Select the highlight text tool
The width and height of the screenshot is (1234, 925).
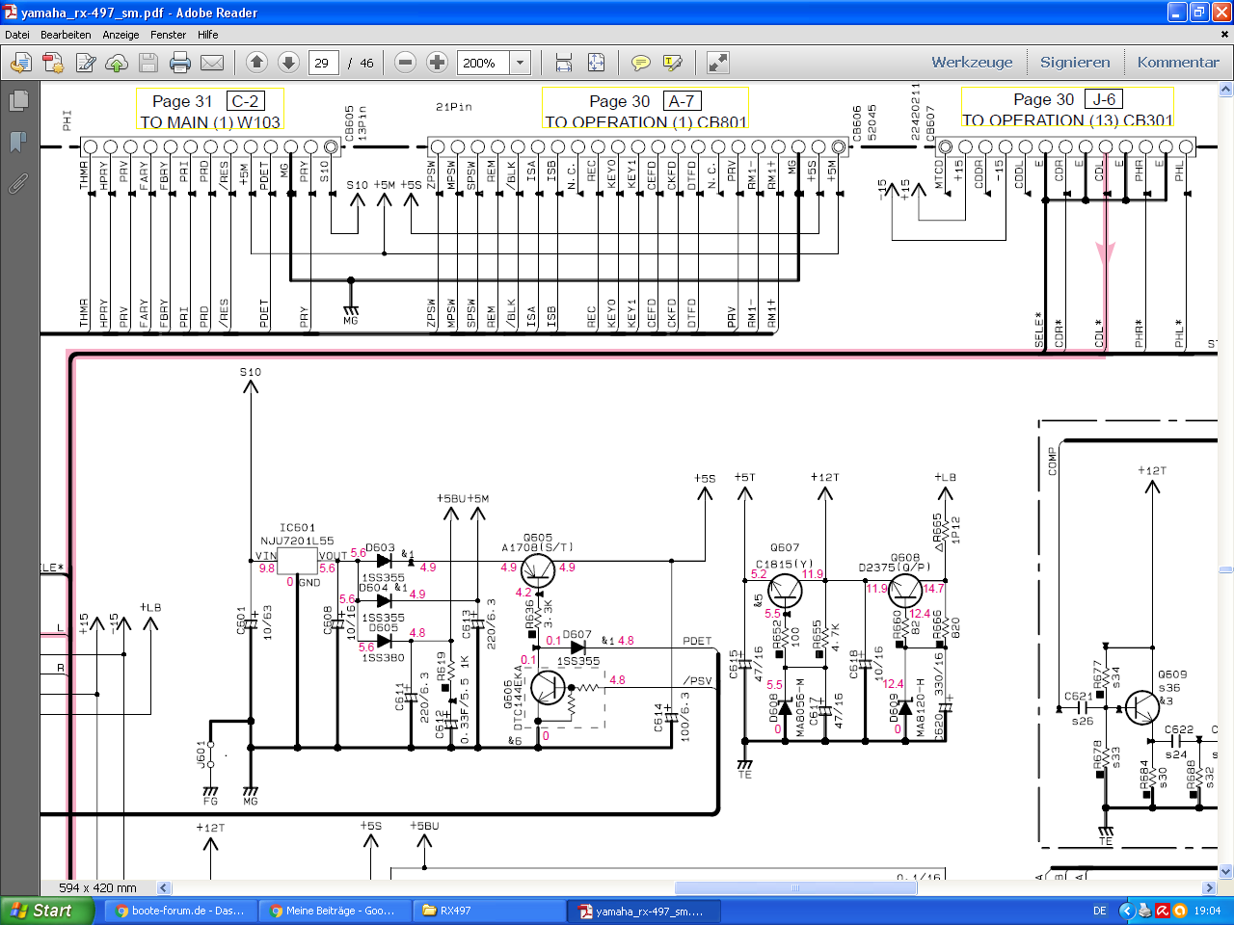tap(673, 63)
